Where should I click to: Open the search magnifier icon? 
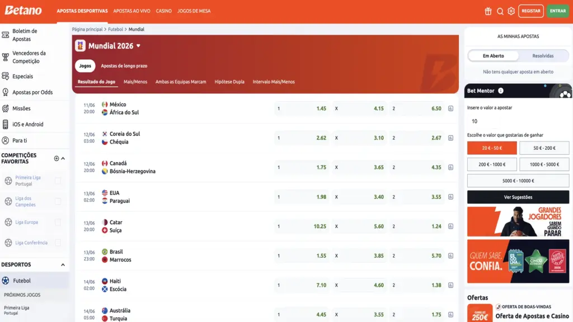500,11
